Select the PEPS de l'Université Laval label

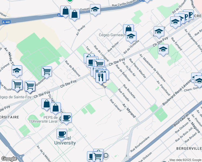pyautogui.click(x=43, y=119)
